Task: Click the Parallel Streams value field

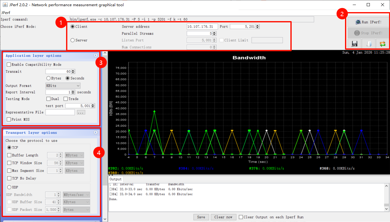Action: pyautogui.click(x=199, y=34)
